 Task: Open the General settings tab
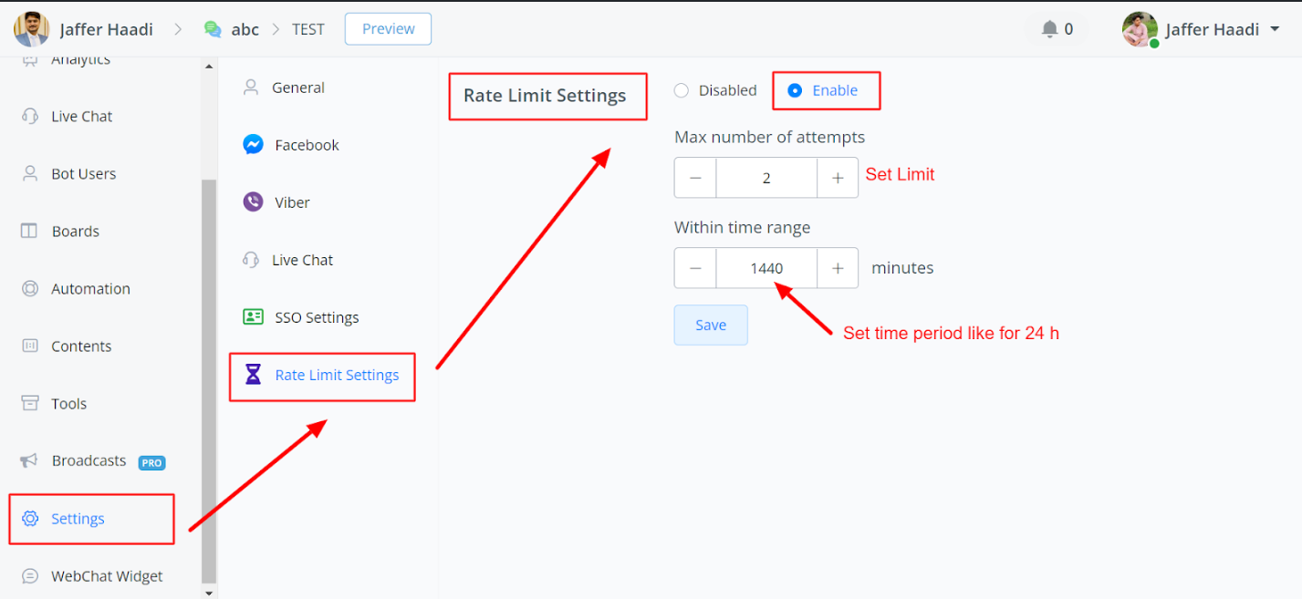click(x=297, y=88)
